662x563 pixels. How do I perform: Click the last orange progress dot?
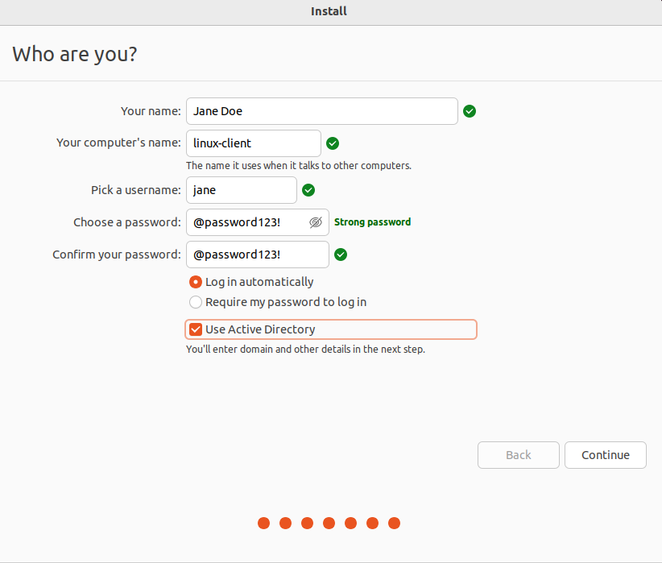(394, 524)
